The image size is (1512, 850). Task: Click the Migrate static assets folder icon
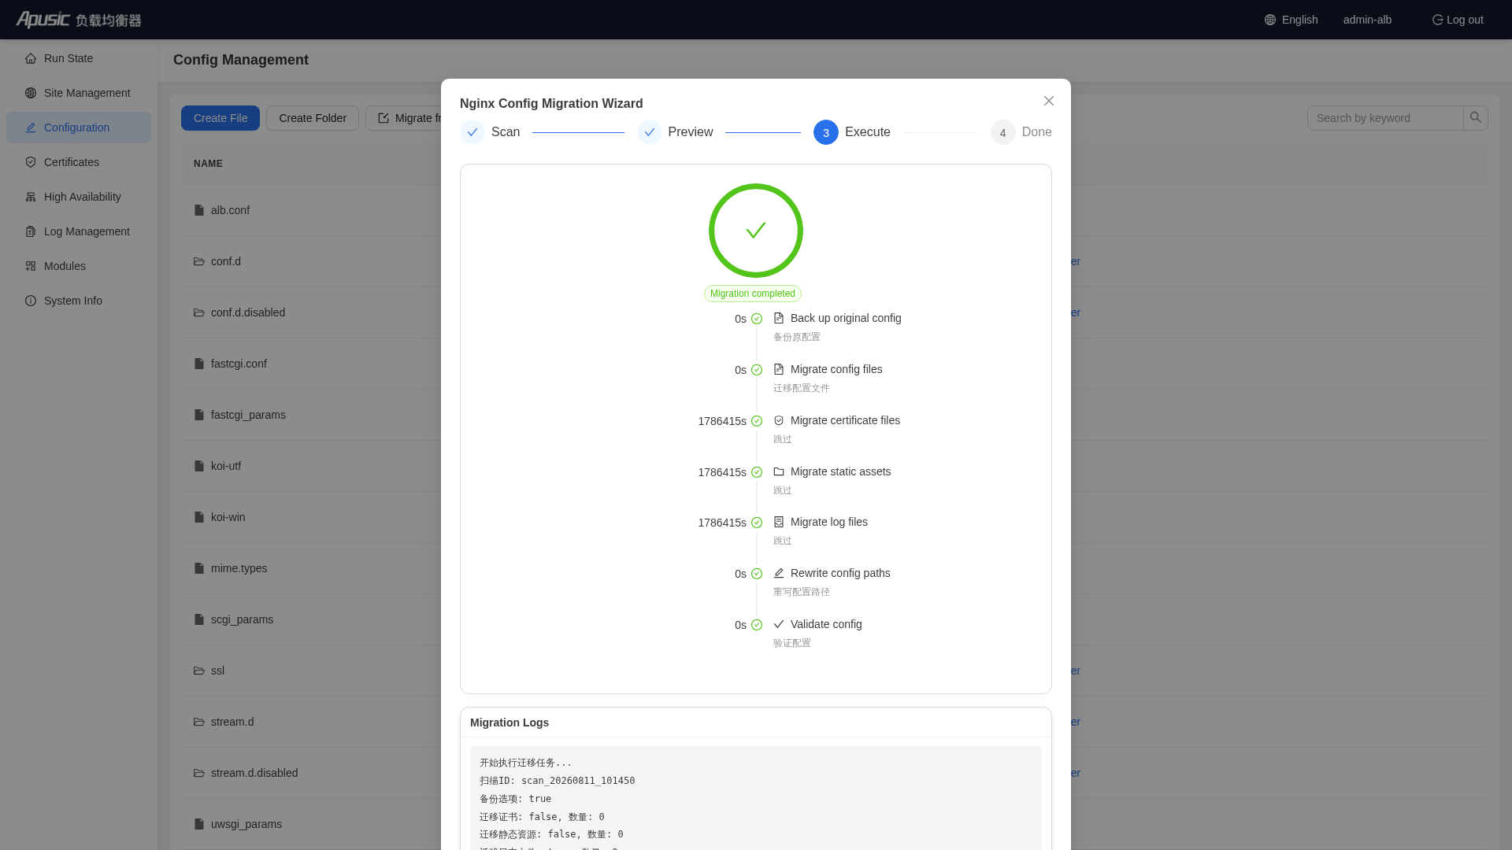pyautogui.click(x=779, y=471)
